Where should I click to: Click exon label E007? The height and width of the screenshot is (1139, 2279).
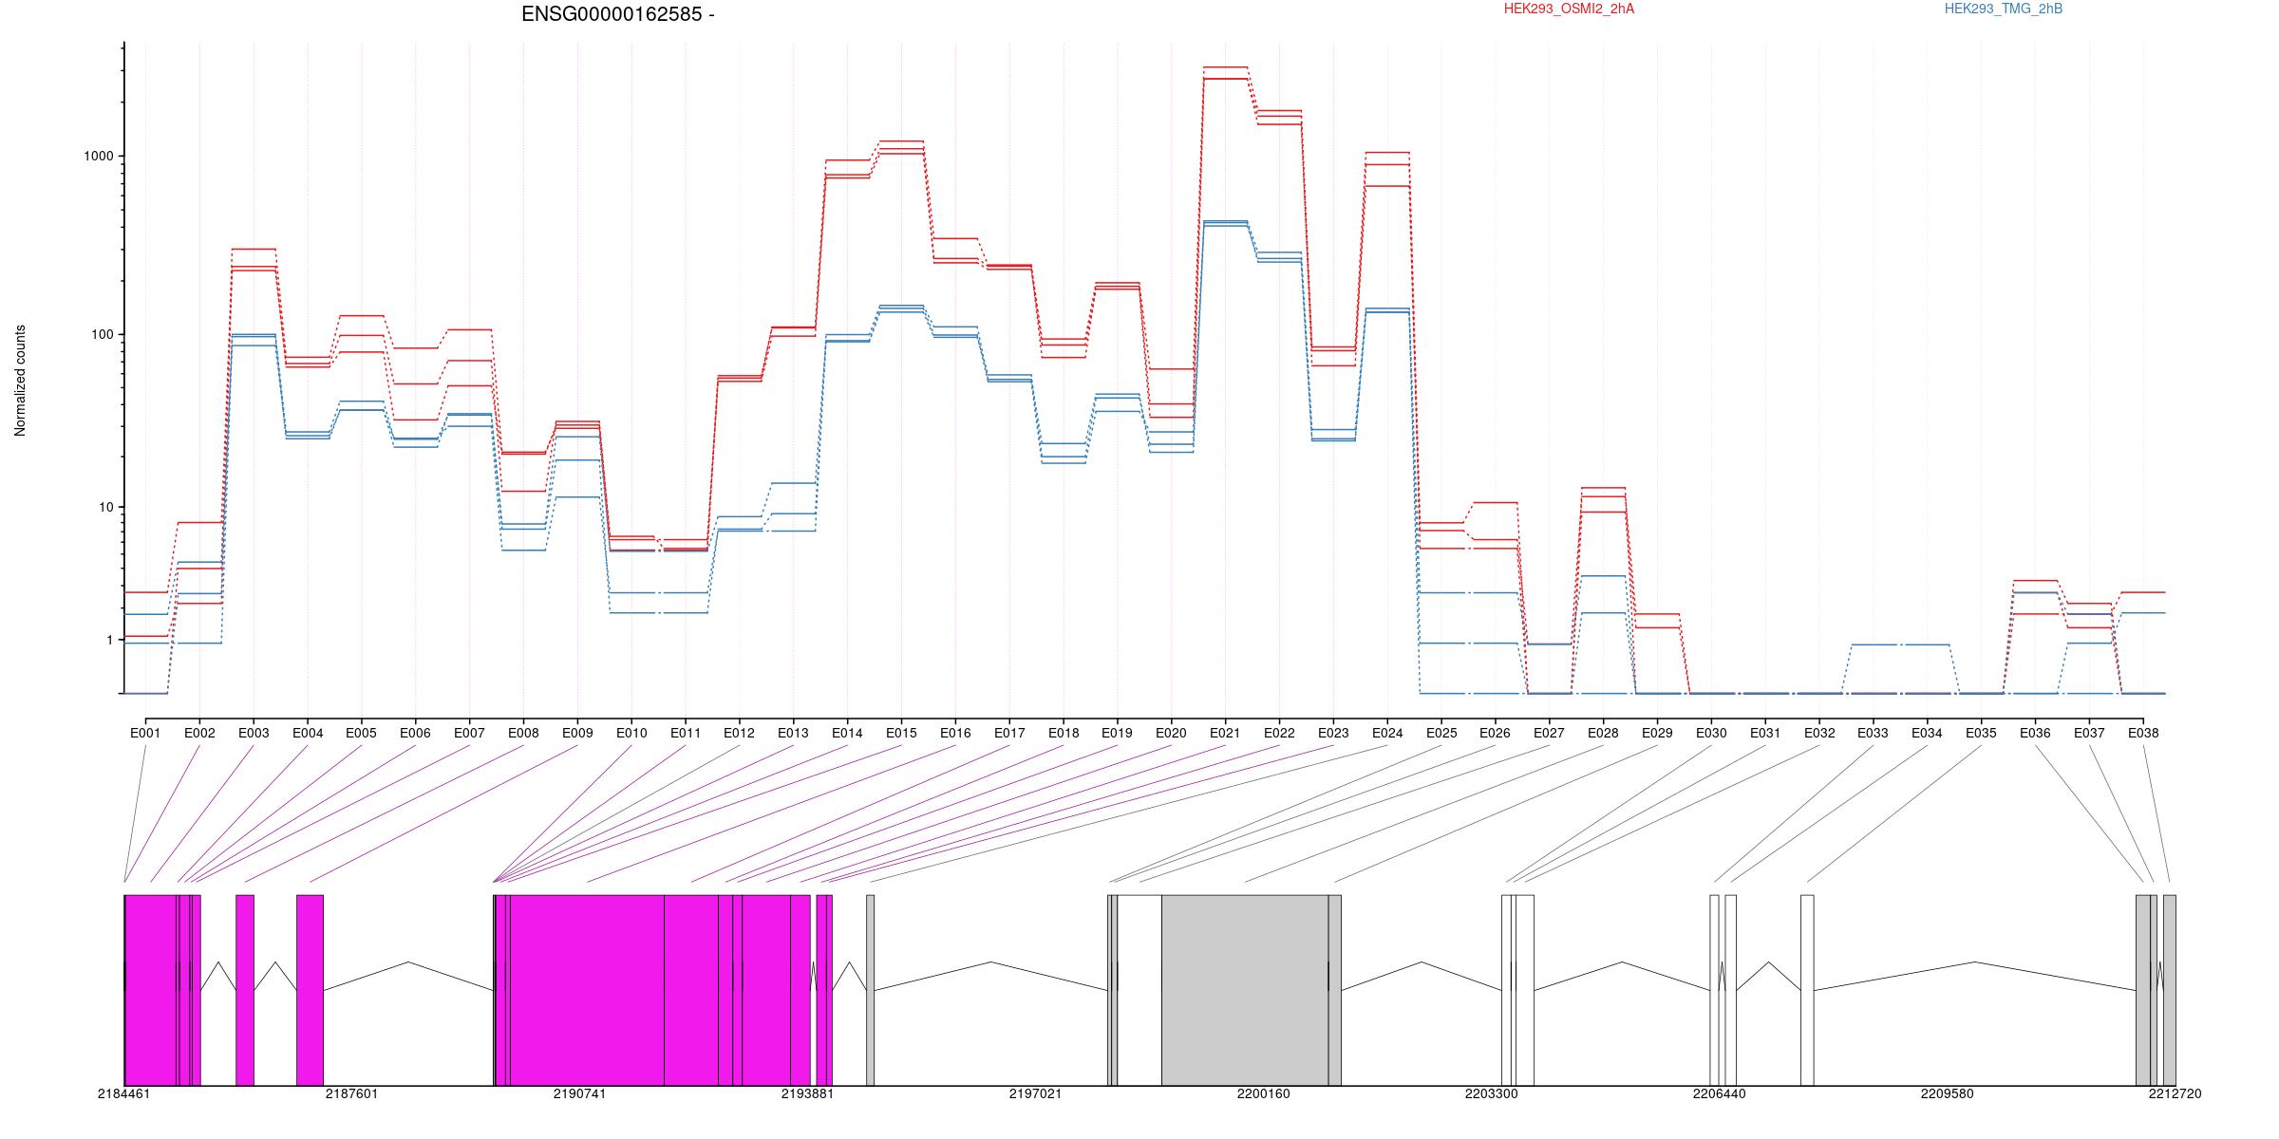[x=469, y=733]
